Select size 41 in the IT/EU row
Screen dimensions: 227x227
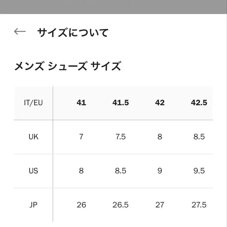coord(81,103)
